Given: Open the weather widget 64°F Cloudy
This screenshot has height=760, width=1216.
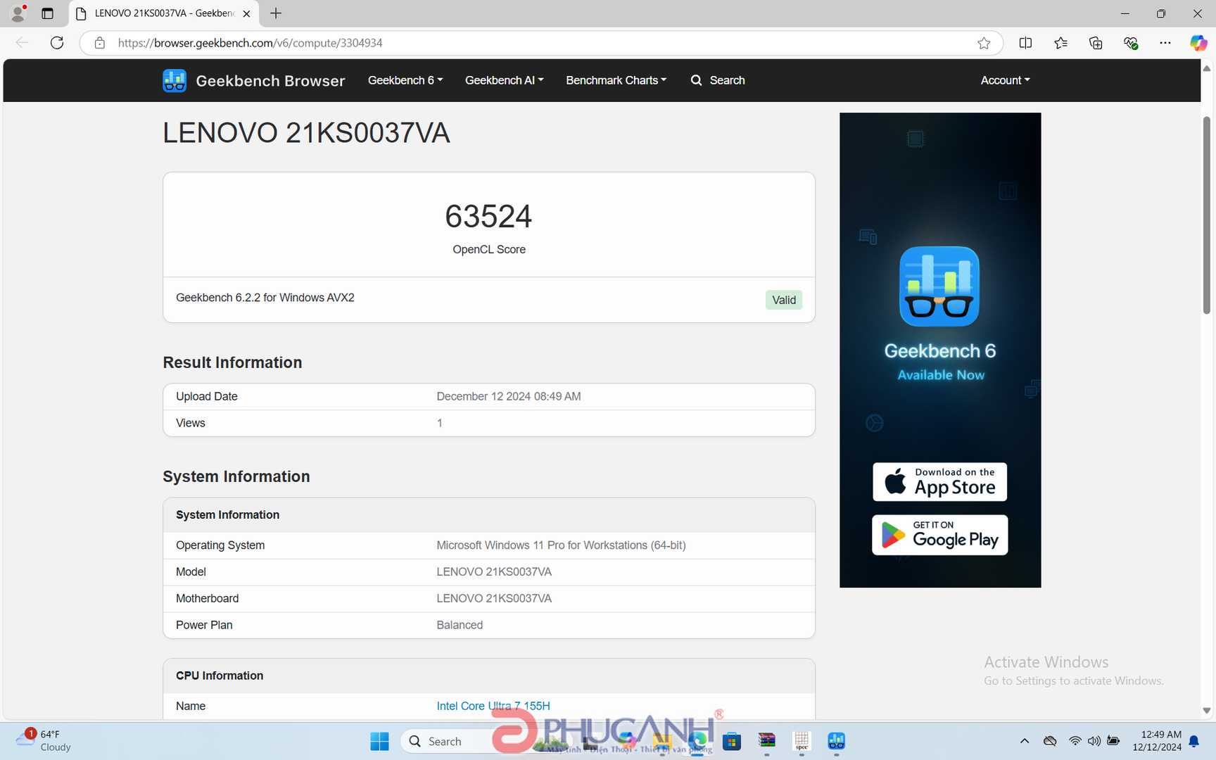Looking at the screenshot, I should [x=44, y=741].
